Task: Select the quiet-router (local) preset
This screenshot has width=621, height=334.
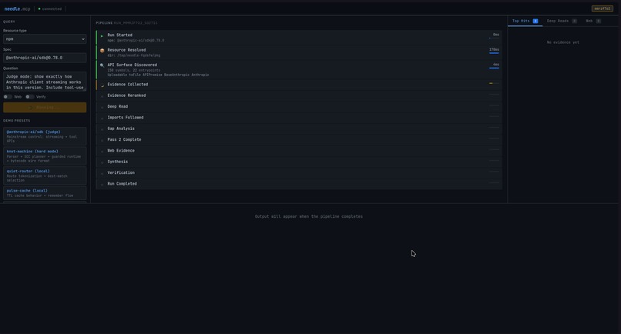Action: [45, 175]
